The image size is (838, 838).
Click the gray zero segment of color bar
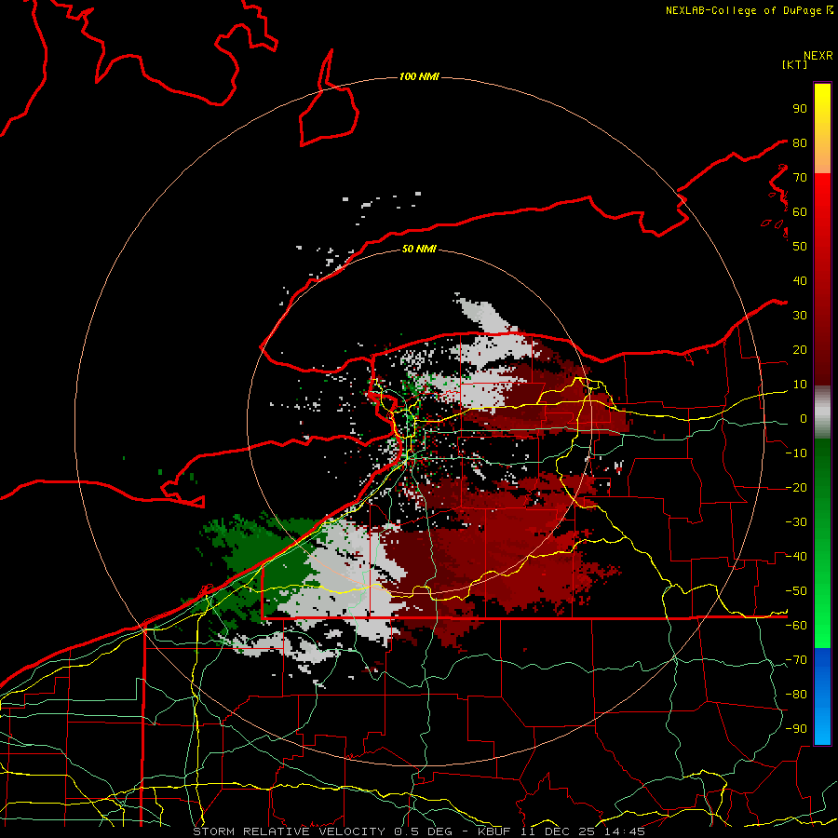coord(822,412)
